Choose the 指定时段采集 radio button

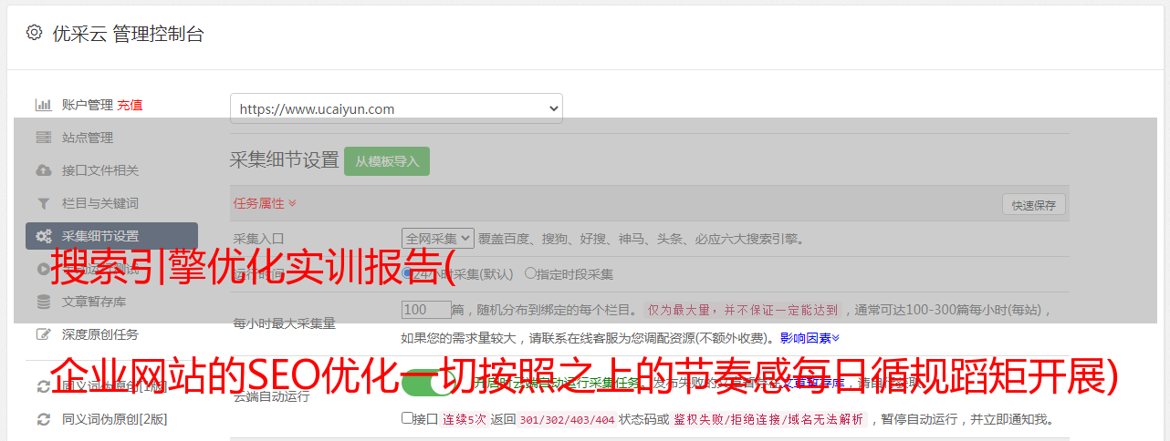pyautogui.click(x=530, y=272)
